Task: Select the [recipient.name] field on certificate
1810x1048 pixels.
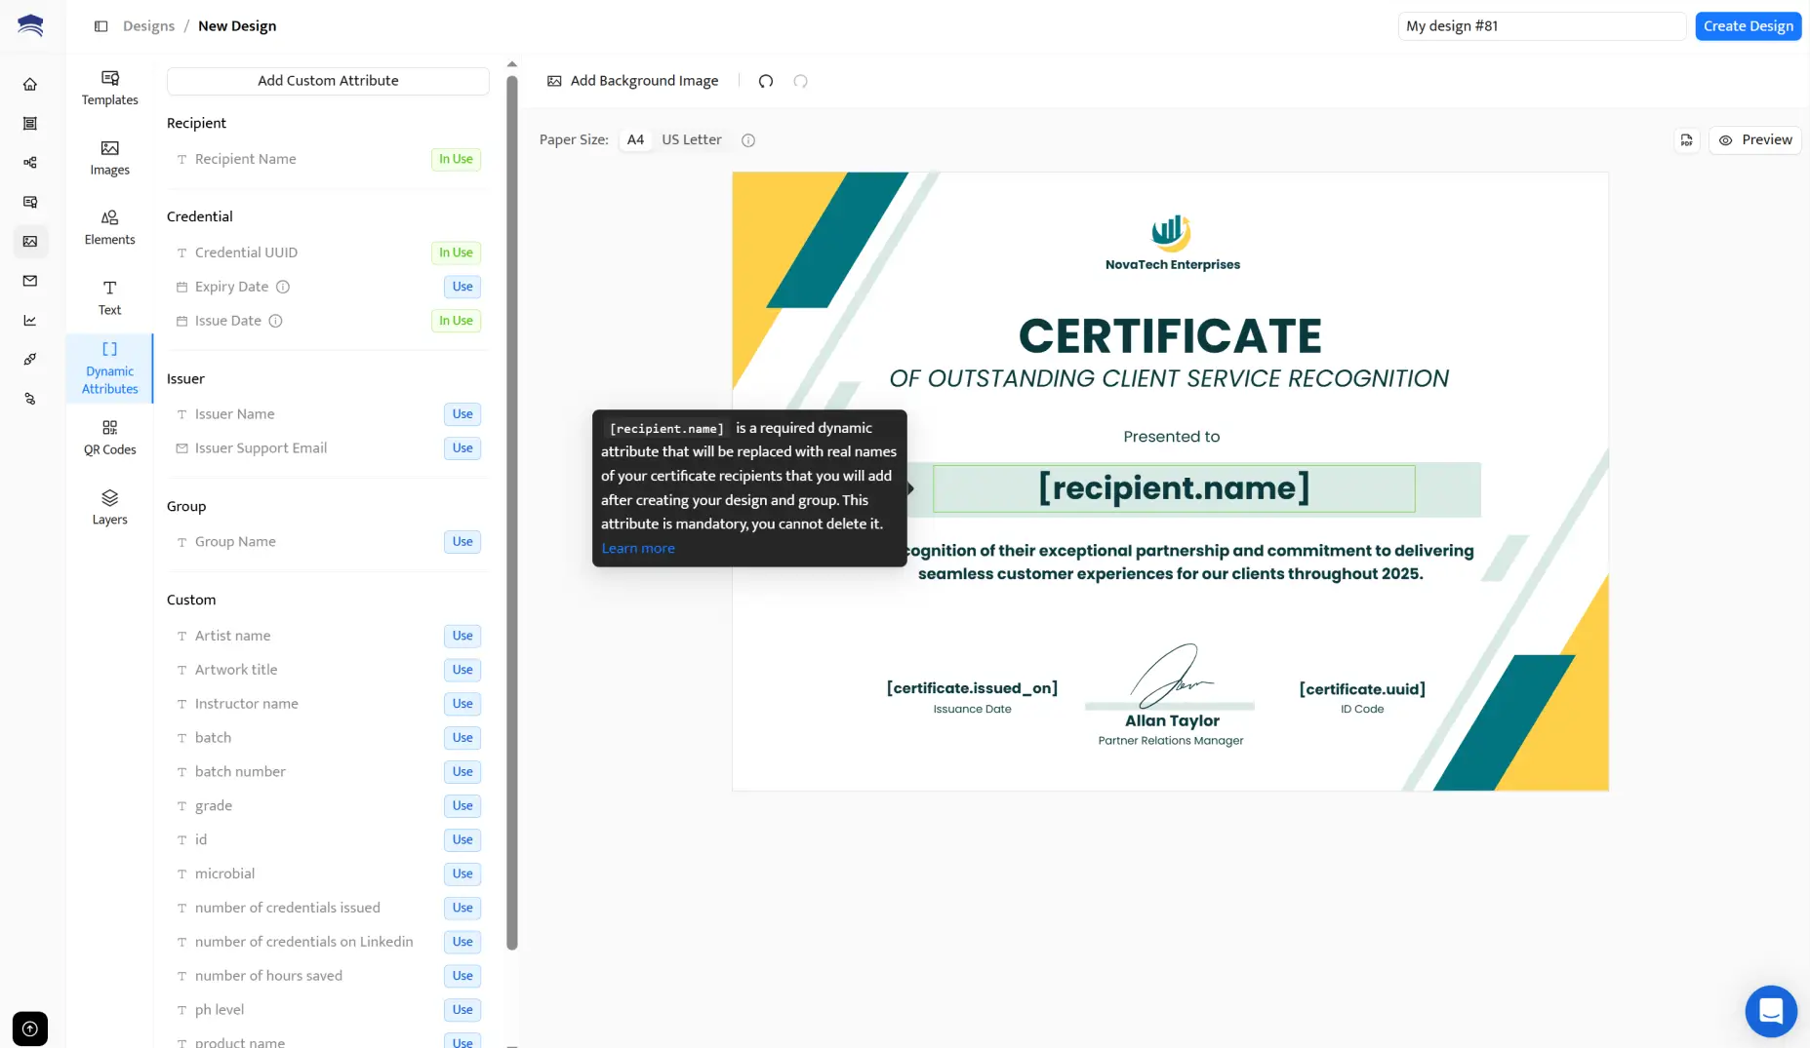Action: pyautogui.click(x=1174, y=488)
